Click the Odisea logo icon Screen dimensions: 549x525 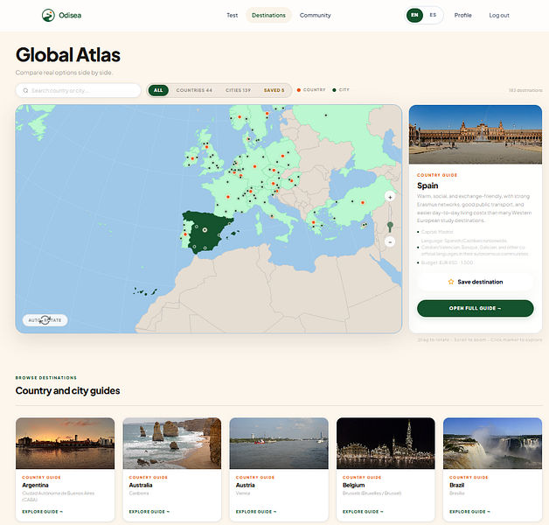(48, 15)
